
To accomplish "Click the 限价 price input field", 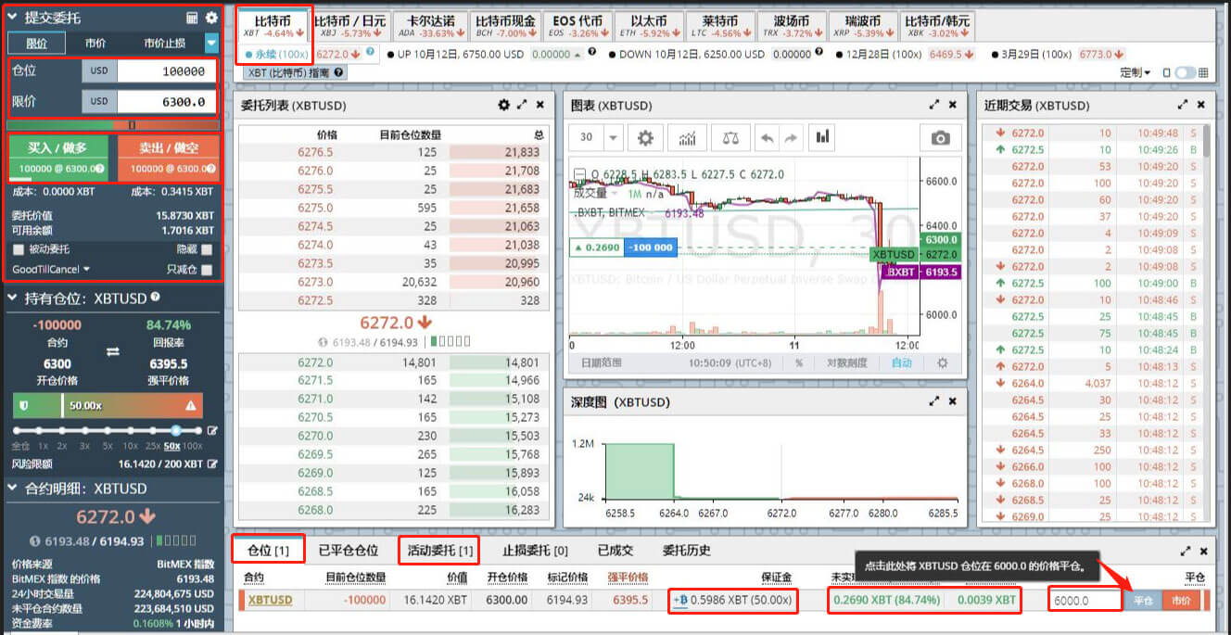I will pos(168,101).
